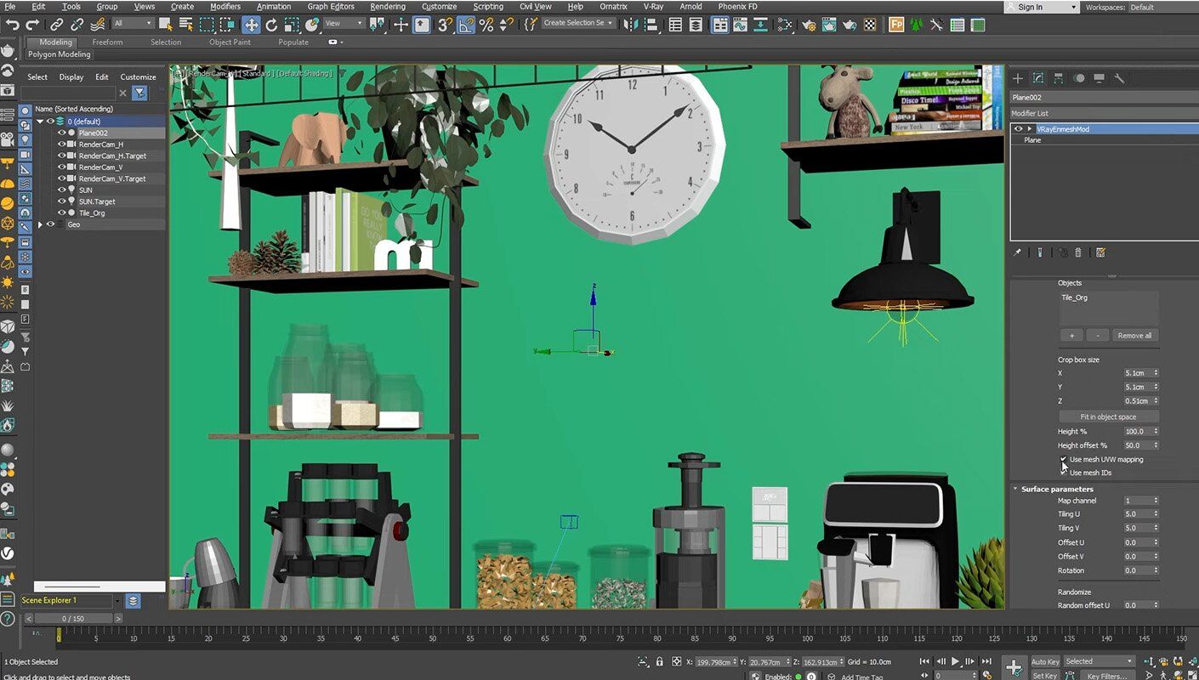The image size is (1199, 680).
Task: Open the Utilities wrench panel
Action: pos(1119,78)
